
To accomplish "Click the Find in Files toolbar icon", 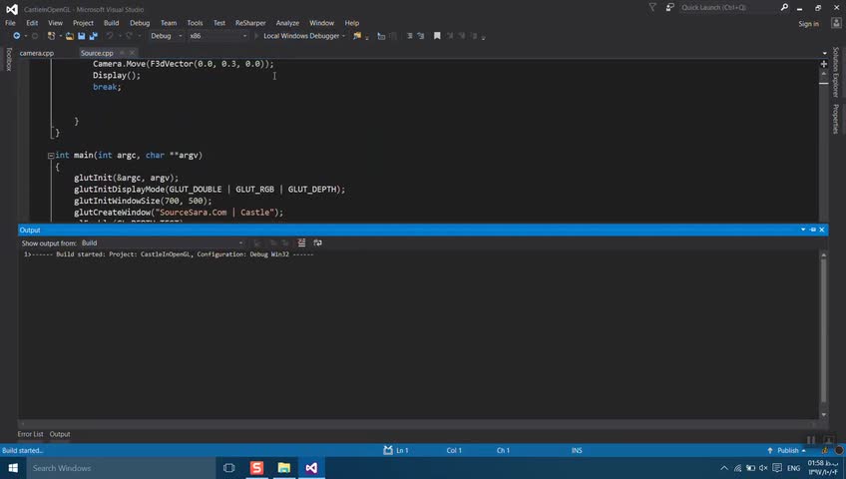I will (x=356, y=36).
